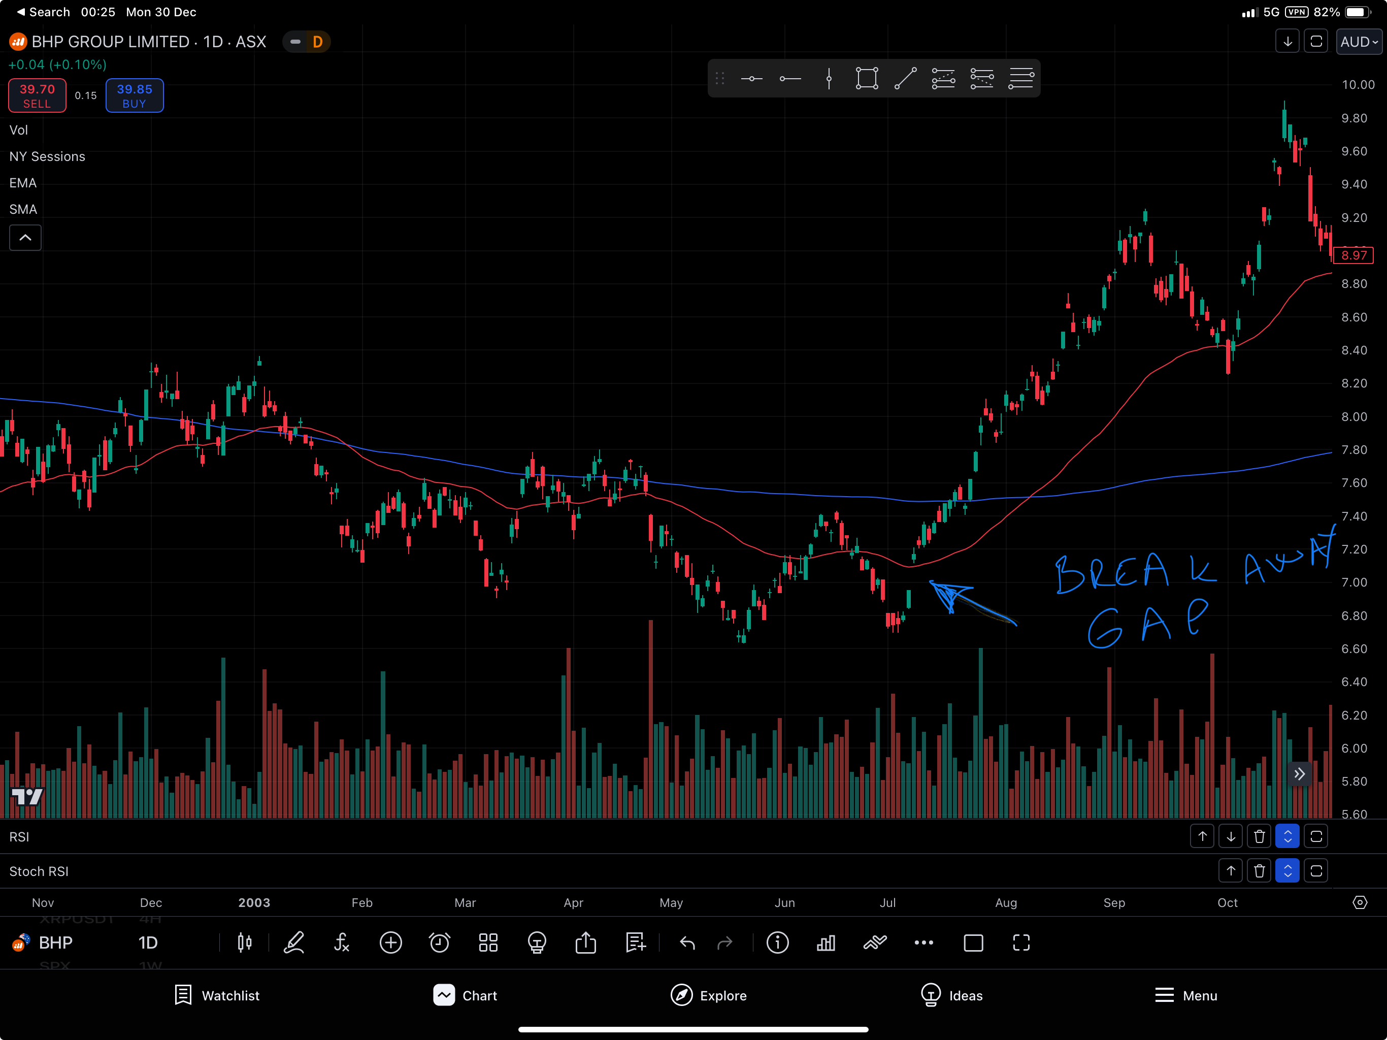Select the horizontal ray drawing tool
This screenshot has height=1040, width=1387.
click(790, 79)
